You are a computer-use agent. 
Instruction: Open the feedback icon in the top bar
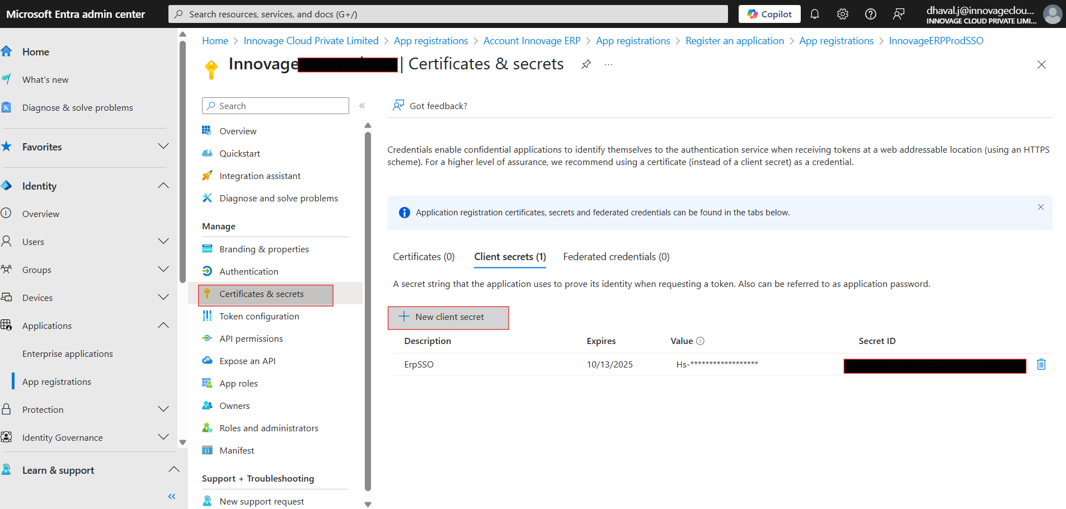(x=898, y=14)
